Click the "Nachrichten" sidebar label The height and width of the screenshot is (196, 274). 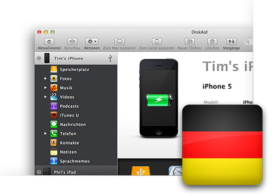(x=73, y=125)
